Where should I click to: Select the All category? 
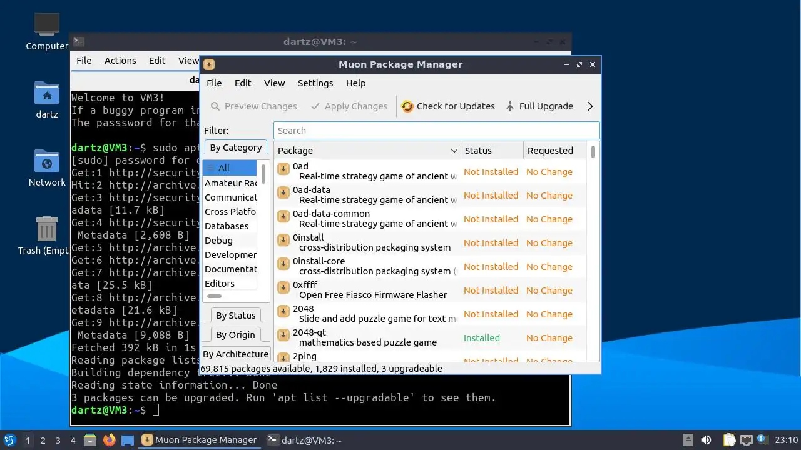tap(229, 168)
